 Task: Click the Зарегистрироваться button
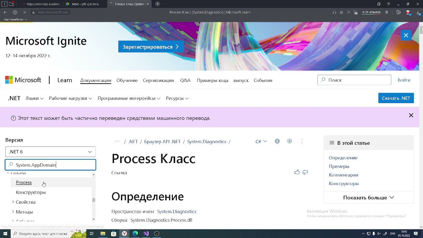click(151, 47)
